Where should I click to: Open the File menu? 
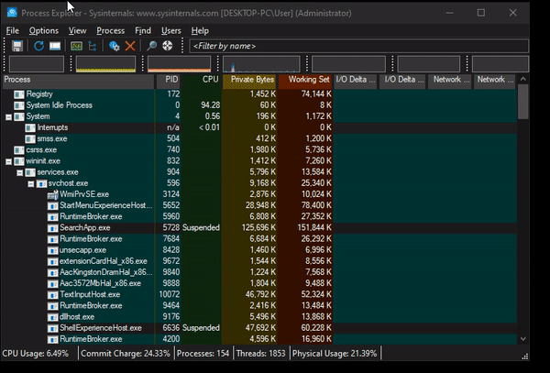[x=12, y=31]
